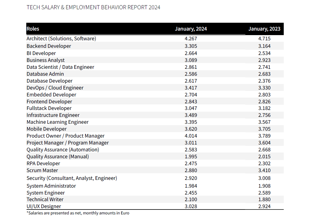Select the 'Business Analyst' role
The width and height of the screenshot is (310, 221).
(x=46, y=60)
